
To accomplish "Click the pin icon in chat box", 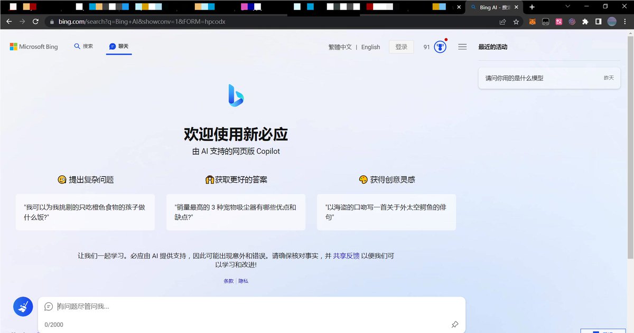I will pyautogui.click(x=455, y=324).
